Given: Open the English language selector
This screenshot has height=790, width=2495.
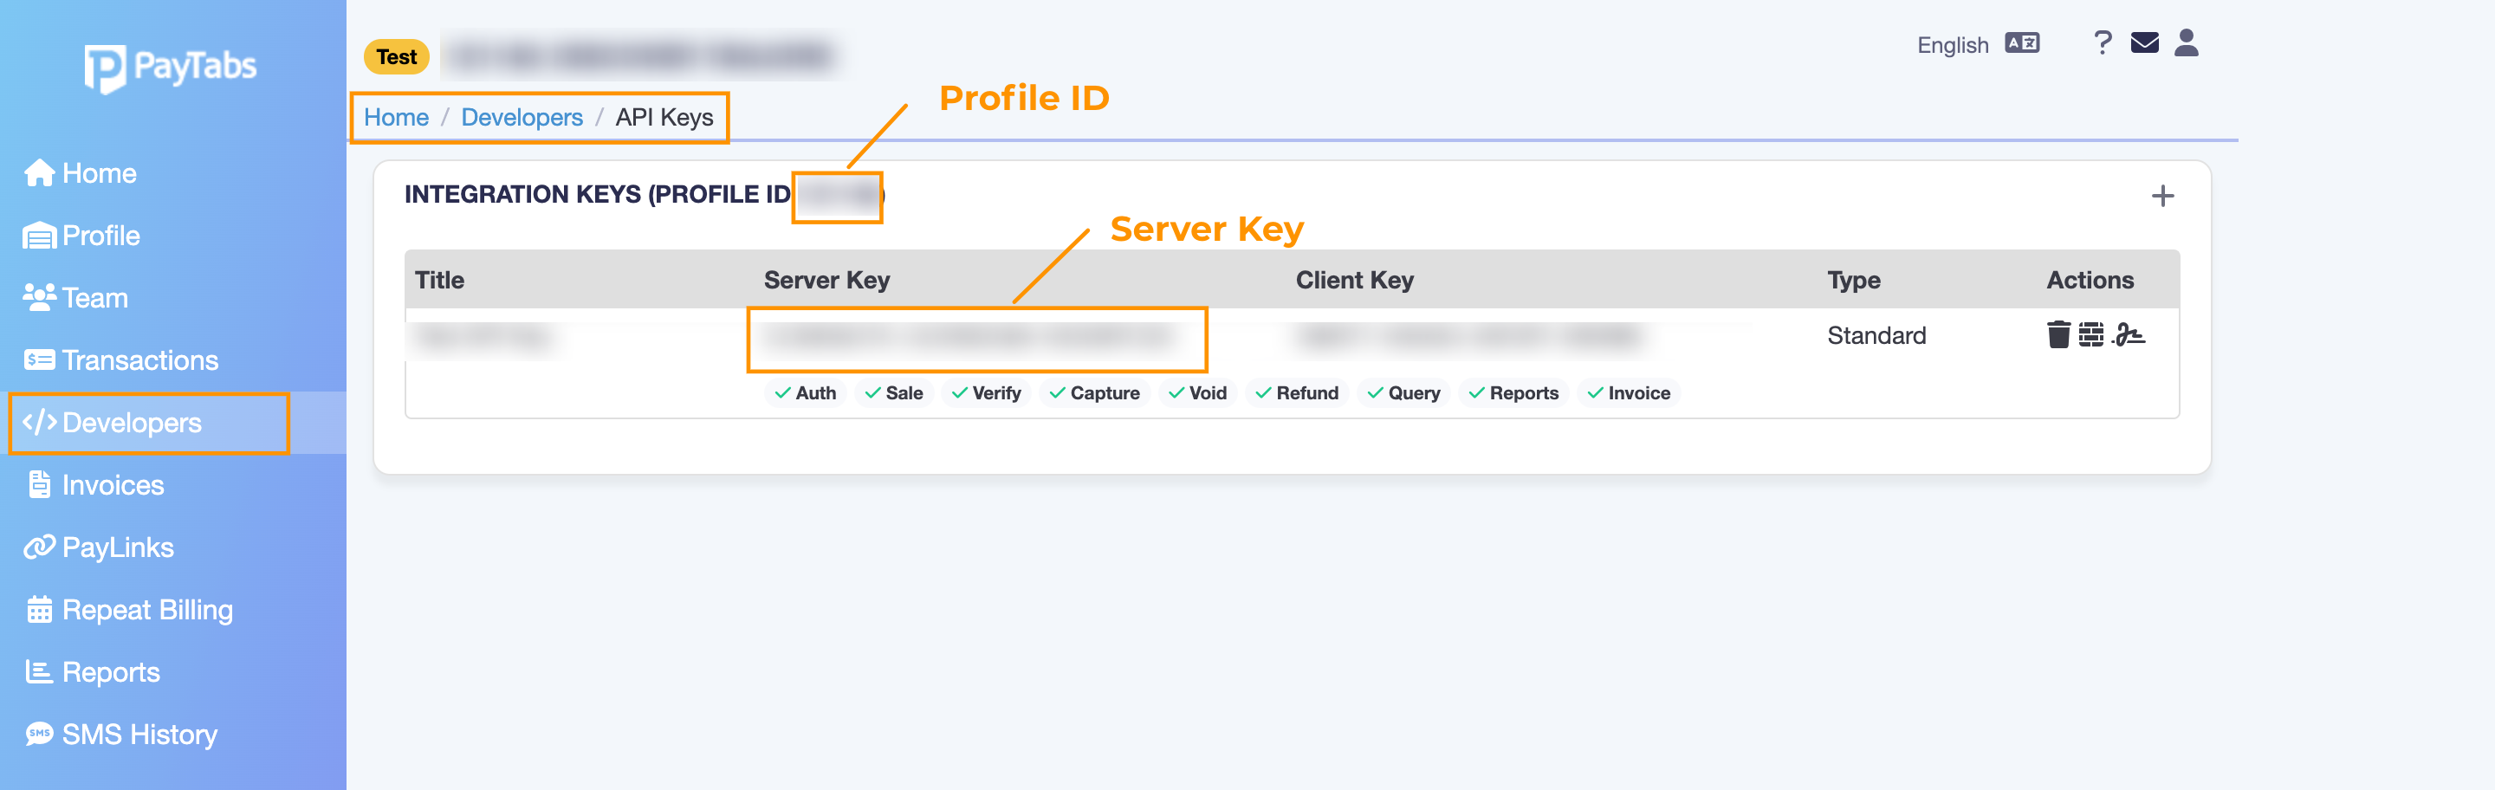Looking at the screenshot, I should click(x=1952, y=46).
